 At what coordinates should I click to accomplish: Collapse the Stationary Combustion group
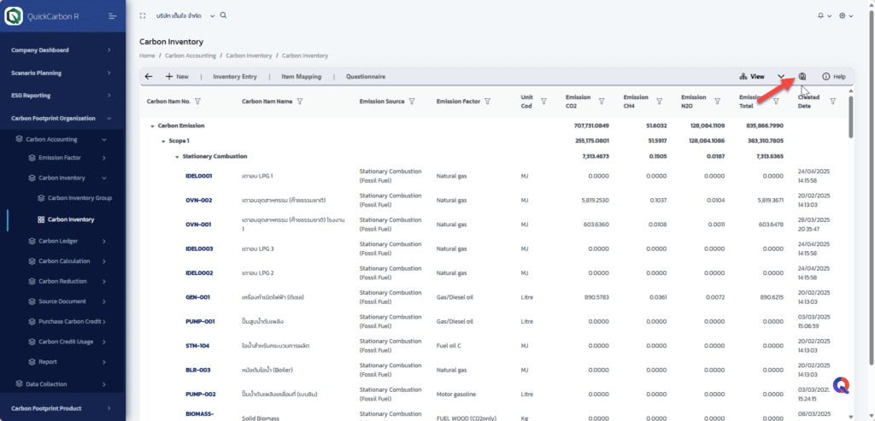(x=177, y=157)
